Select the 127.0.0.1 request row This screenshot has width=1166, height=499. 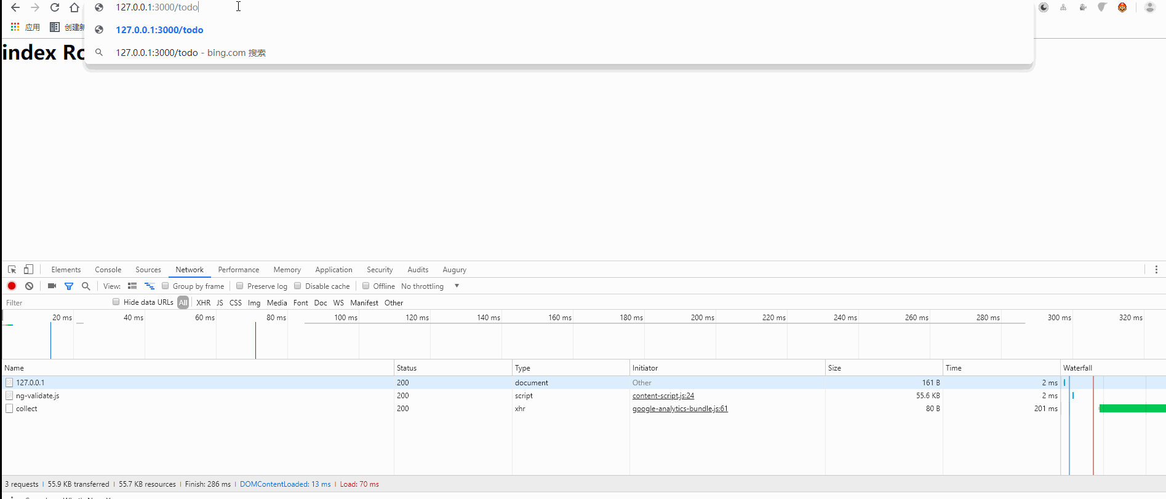coord(583,383)
